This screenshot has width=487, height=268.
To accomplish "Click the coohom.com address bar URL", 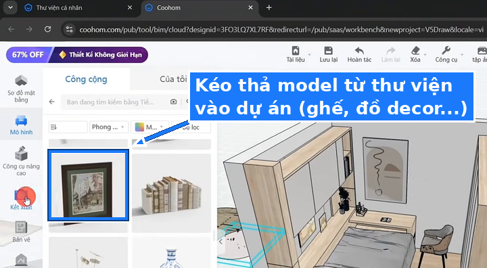I will (281, 30).
